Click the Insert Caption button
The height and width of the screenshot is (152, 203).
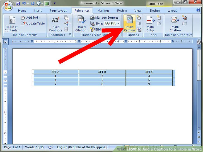pos(129,23)
